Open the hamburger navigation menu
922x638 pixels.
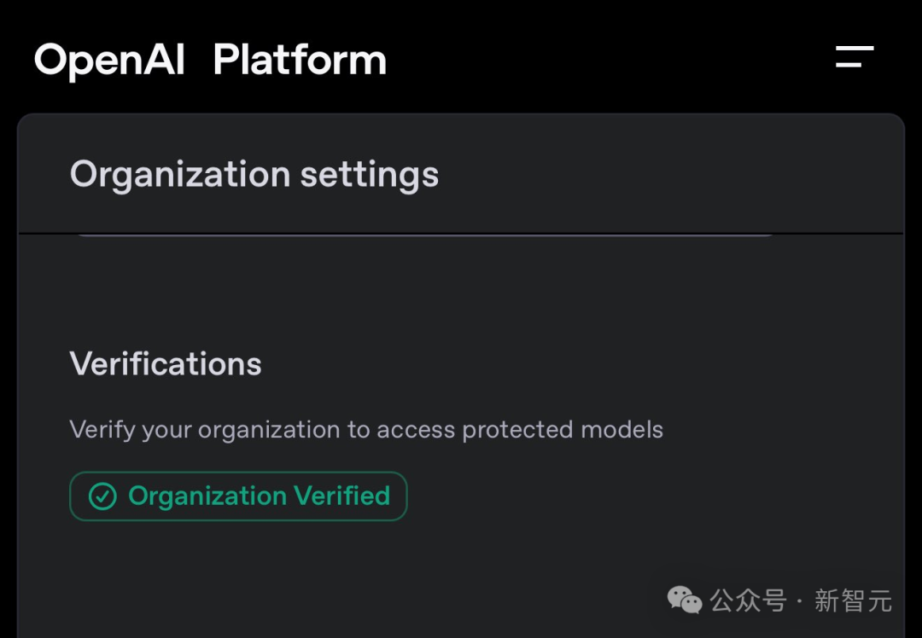(x=854, y=57)
